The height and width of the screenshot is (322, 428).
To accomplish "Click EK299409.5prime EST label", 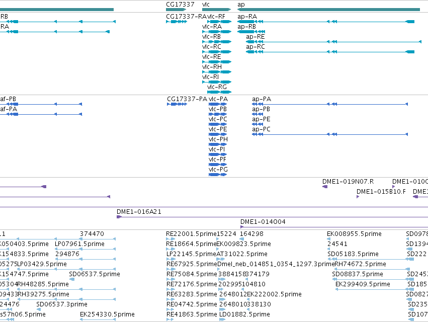I will (x=363, y=284).
